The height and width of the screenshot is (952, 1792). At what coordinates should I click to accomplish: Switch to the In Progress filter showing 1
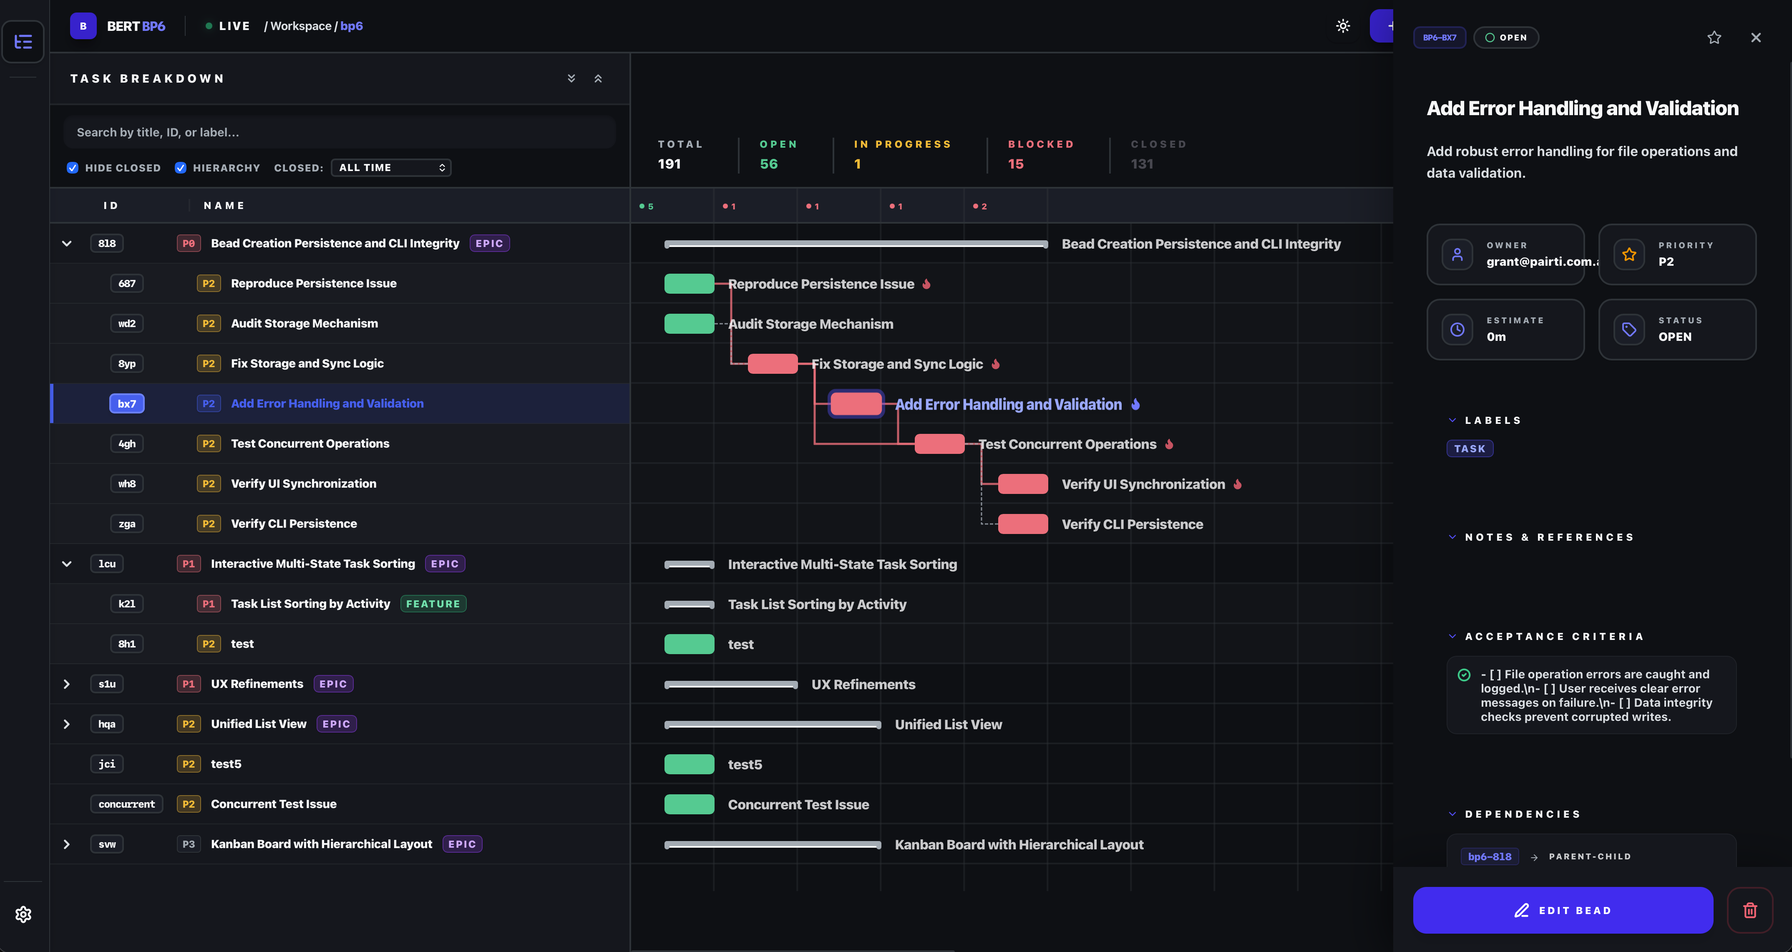(901, 154)
